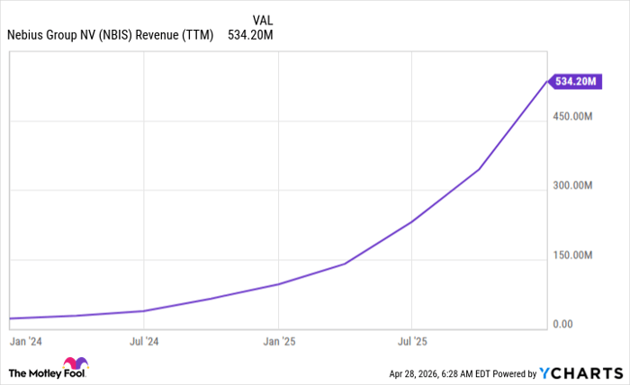Click the 534.20M legend value
This screenshot has width=630, height=385.
(250, 35)
